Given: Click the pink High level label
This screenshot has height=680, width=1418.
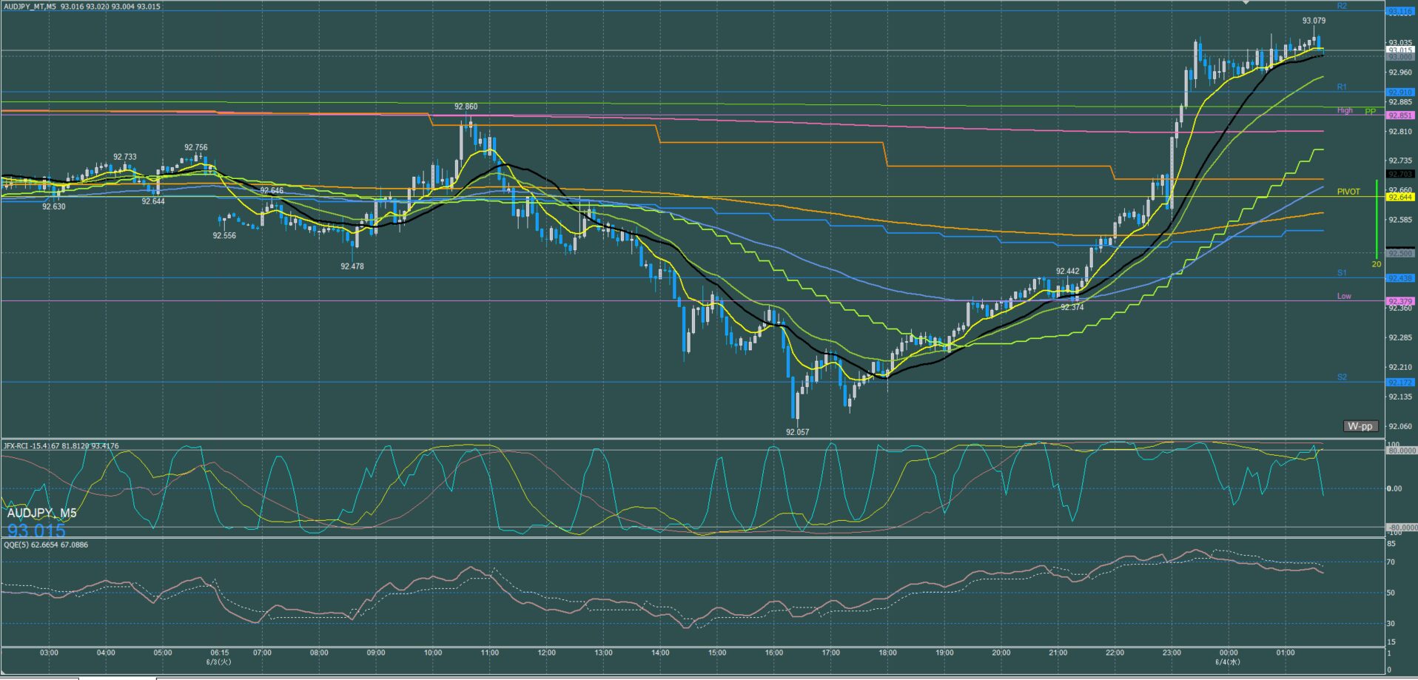Looking at the screenshot, I should [x=1345, y=110].
